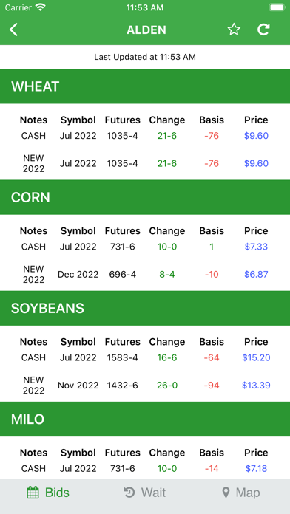Viewport: 290px width, 514px height.
Task: Tap the location pin icon beside Map
Action: click(226, 493)
